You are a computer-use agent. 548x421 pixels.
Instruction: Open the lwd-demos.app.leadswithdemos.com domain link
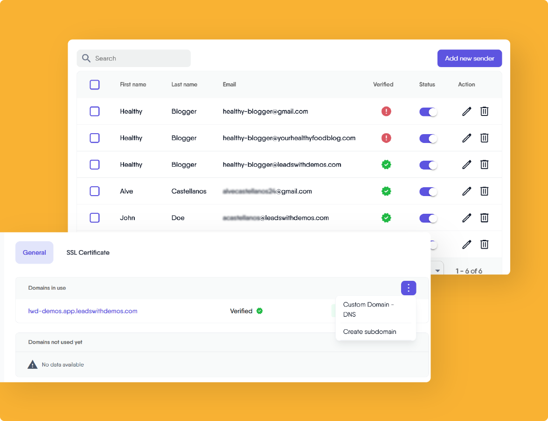point(83,311)
